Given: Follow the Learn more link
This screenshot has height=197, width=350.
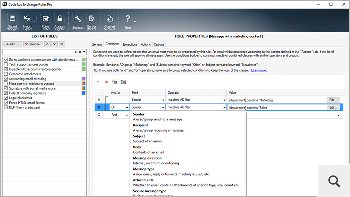Looking at the screenshot, I should point(259,70).
